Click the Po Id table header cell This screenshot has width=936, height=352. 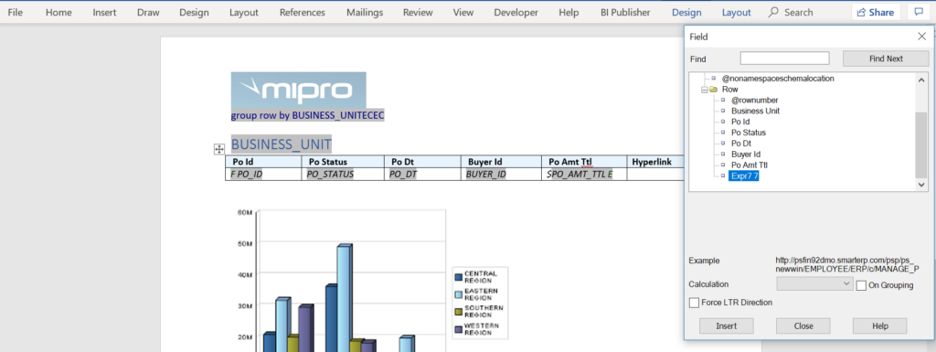click(263, 162)
